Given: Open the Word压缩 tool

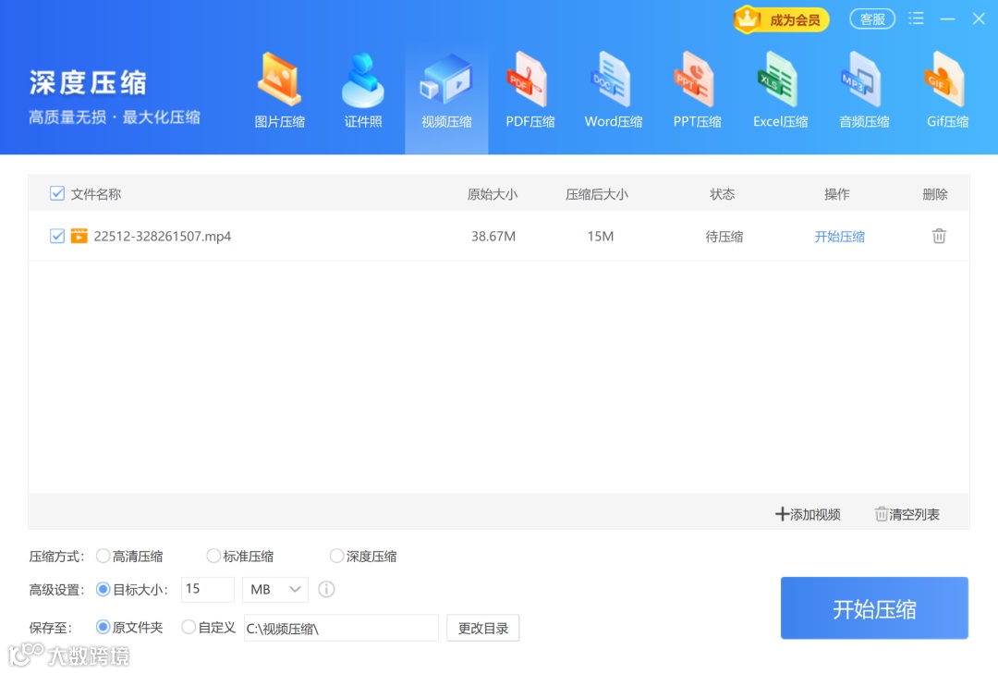Looking at the screenshot, I should 613,91.
